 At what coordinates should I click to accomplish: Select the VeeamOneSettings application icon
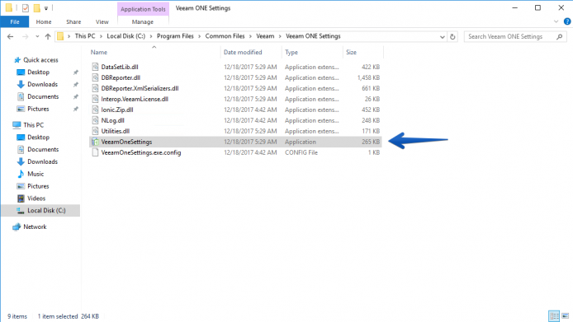coord(96,142)
